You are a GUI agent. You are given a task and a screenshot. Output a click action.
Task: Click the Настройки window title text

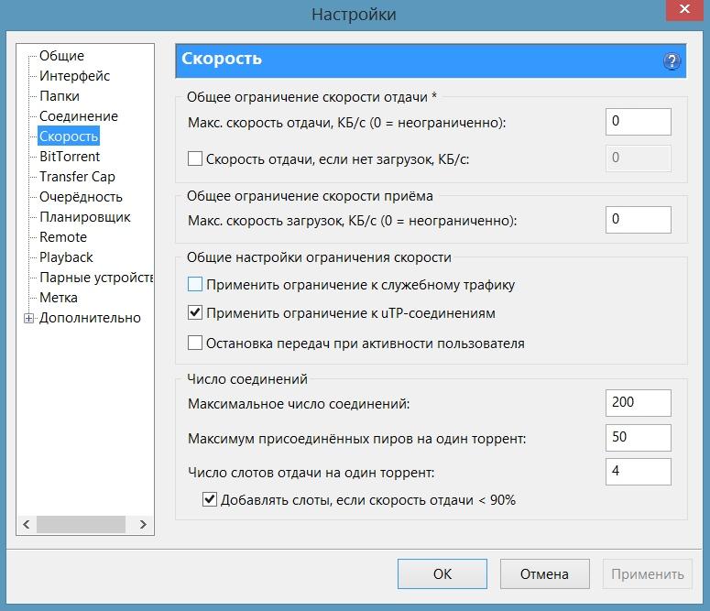(354, 15)
